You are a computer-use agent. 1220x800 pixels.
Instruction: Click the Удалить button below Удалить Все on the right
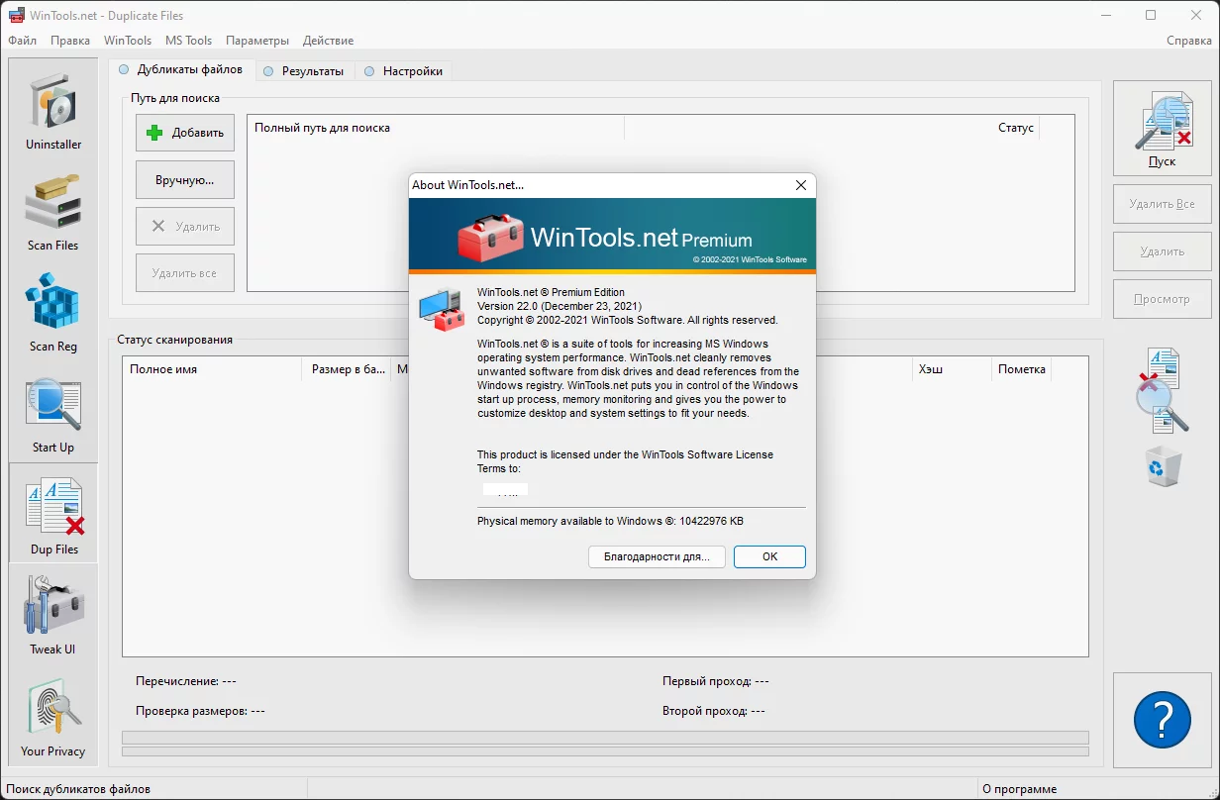pyautogui.click(x=1163, y=251)
